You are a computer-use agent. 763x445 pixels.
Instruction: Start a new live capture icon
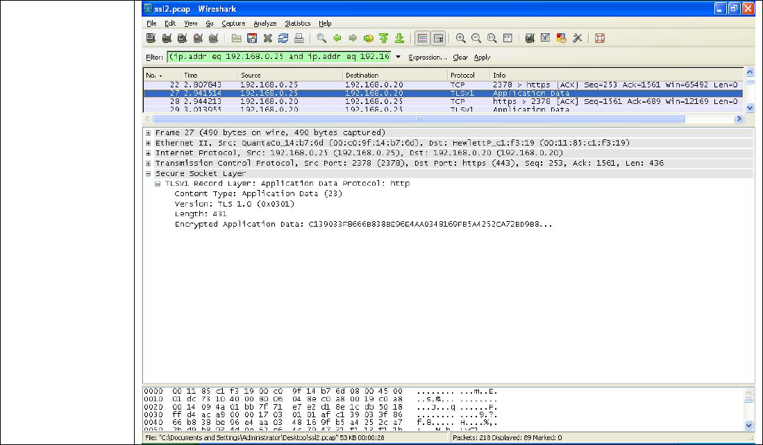tap(182, 38)
